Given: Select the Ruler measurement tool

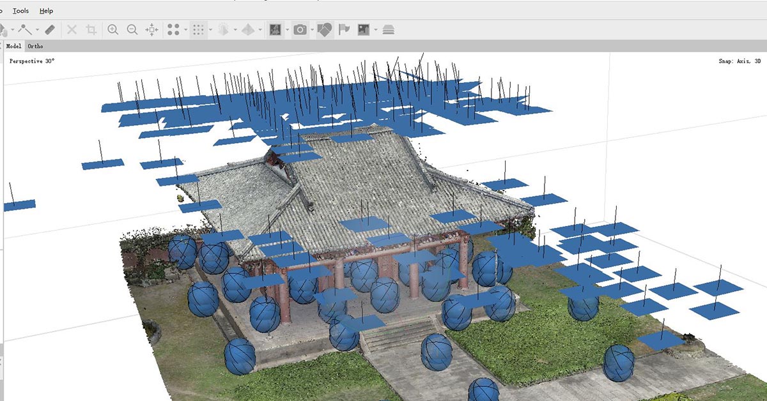Looking at the screenshot, I should (x=49, y=29).
